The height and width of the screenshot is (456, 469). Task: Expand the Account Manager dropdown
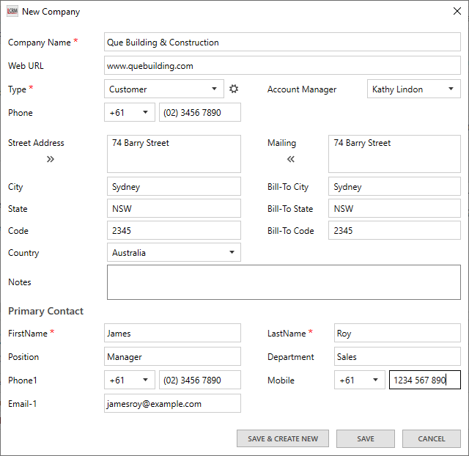click(x=413, y=89)
